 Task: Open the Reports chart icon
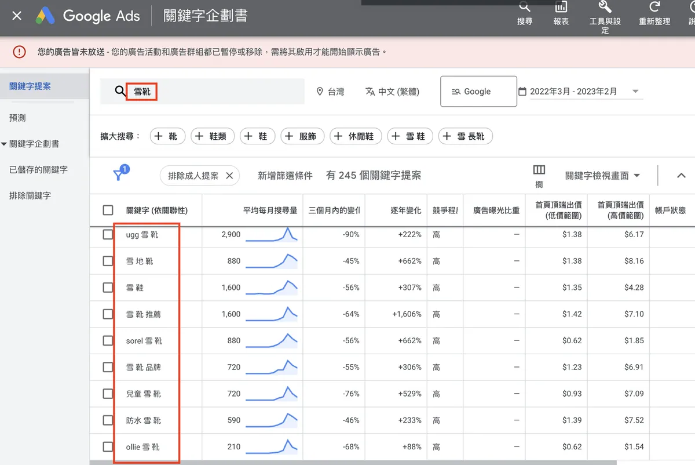561,8
